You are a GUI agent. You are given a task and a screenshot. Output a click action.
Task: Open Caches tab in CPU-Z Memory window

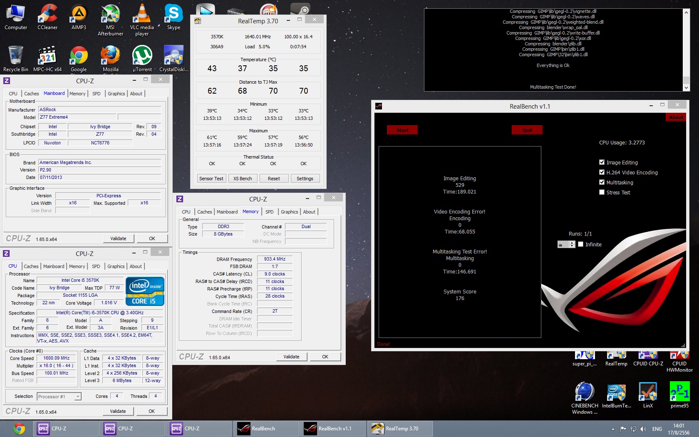click(x=205, y=212)
